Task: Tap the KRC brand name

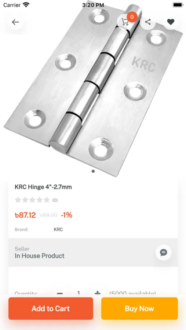Action: (58, 230)
